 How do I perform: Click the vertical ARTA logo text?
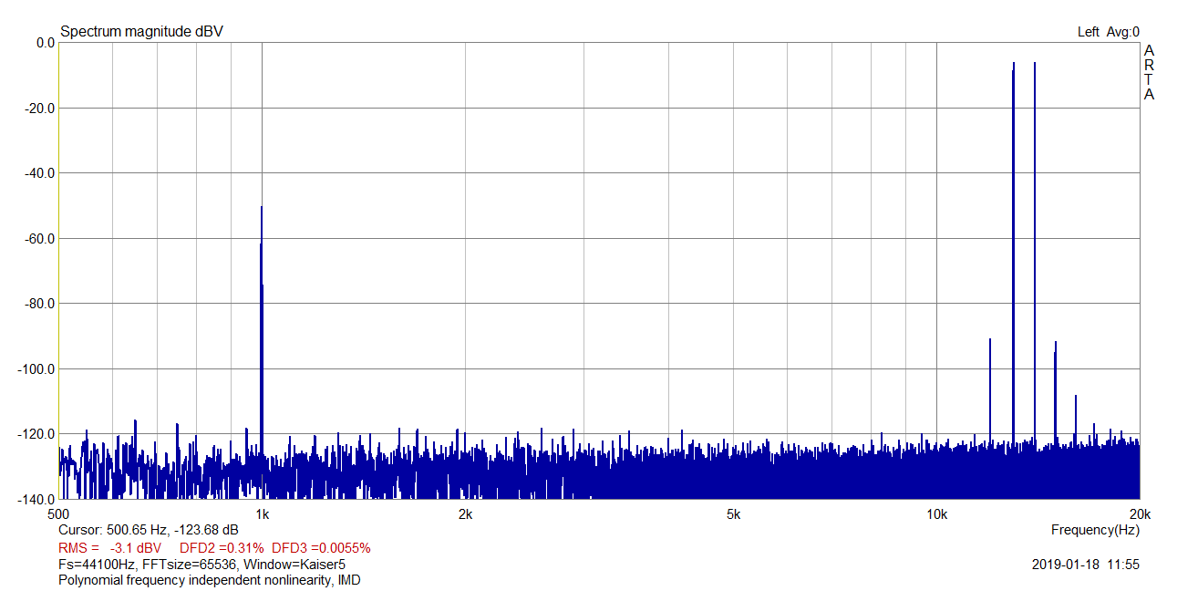1149,72
